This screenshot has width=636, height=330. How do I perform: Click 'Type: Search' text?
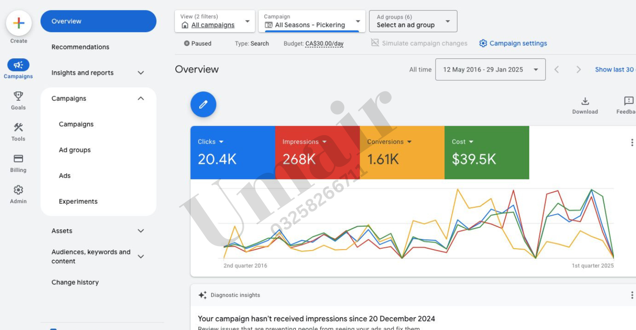point(252,43)
